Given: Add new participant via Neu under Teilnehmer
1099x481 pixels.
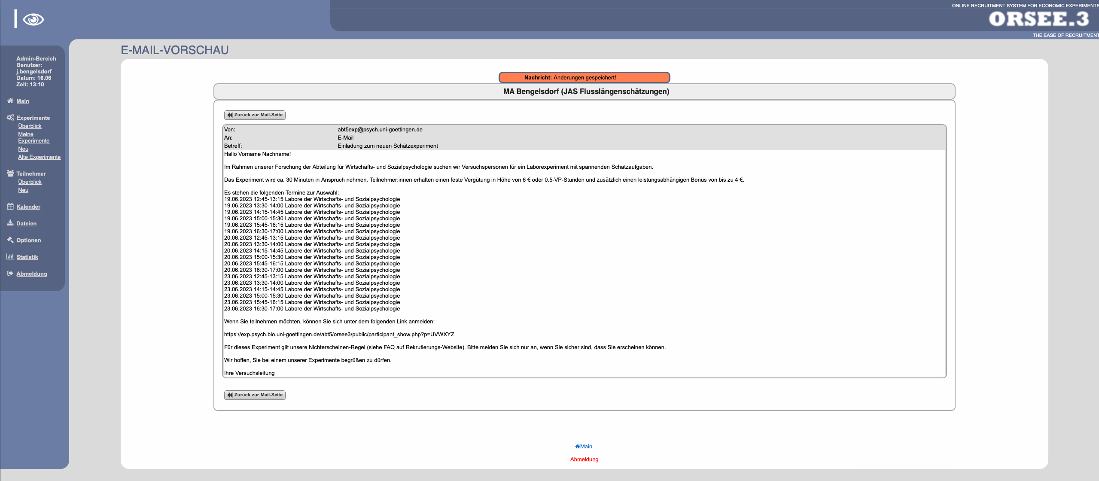Looking at the screenshot, I should 23,190.
